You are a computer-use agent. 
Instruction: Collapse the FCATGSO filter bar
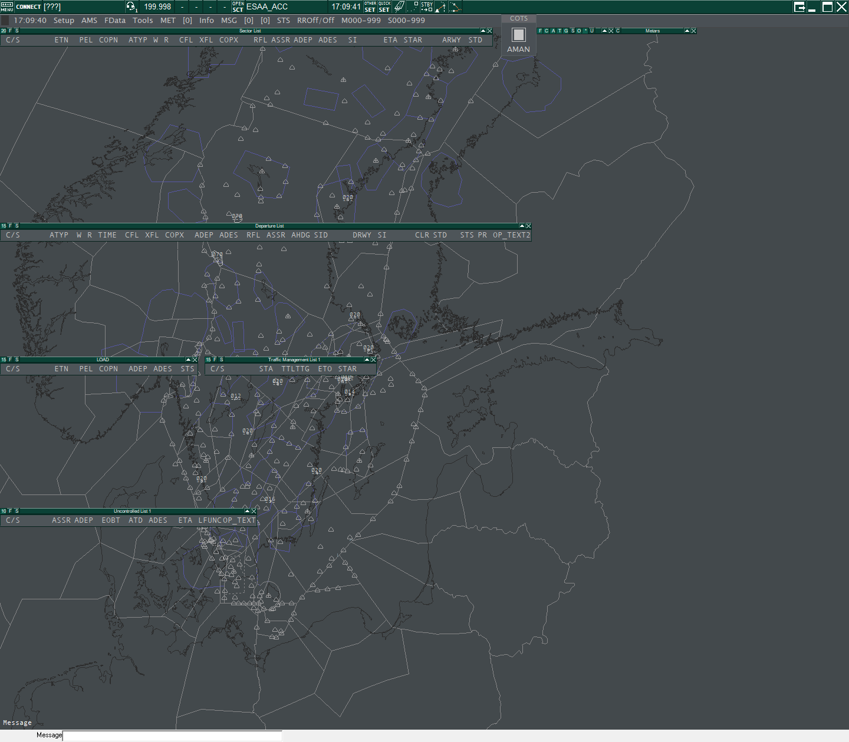point(604,31)
